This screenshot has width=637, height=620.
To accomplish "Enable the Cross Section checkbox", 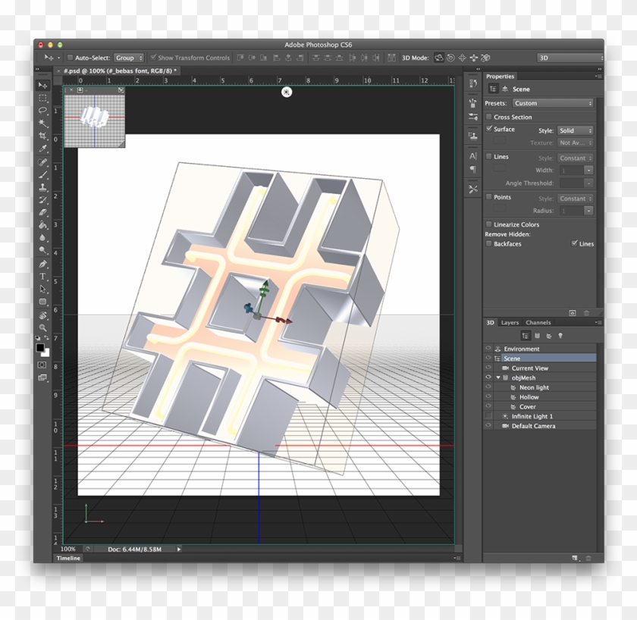I will tap(490, 117).
